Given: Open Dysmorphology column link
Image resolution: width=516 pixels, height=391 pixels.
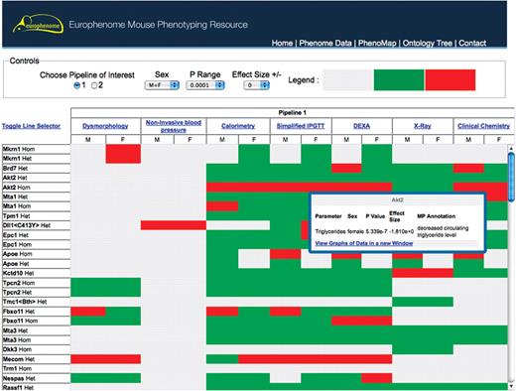Looking at the screenshot, I should (x=105, y=126).
